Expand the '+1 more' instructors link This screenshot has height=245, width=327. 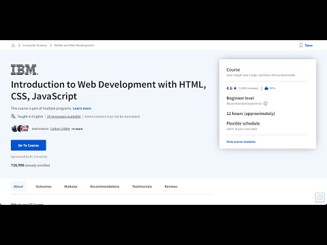coord(77,129)
